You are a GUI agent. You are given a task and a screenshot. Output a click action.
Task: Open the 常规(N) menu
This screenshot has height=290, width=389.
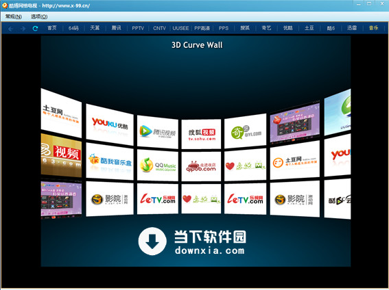coord(14,16)
